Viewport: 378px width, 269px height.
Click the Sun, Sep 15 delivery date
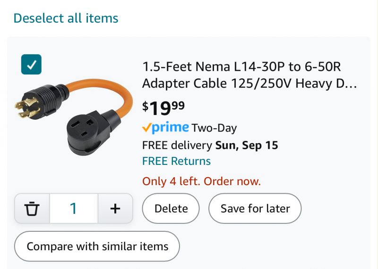pos(247,145)
